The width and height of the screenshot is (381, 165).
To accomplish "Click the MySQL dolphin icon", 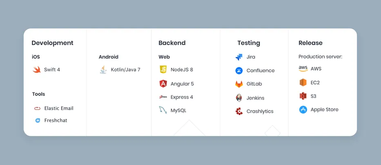I will (163, 110).
